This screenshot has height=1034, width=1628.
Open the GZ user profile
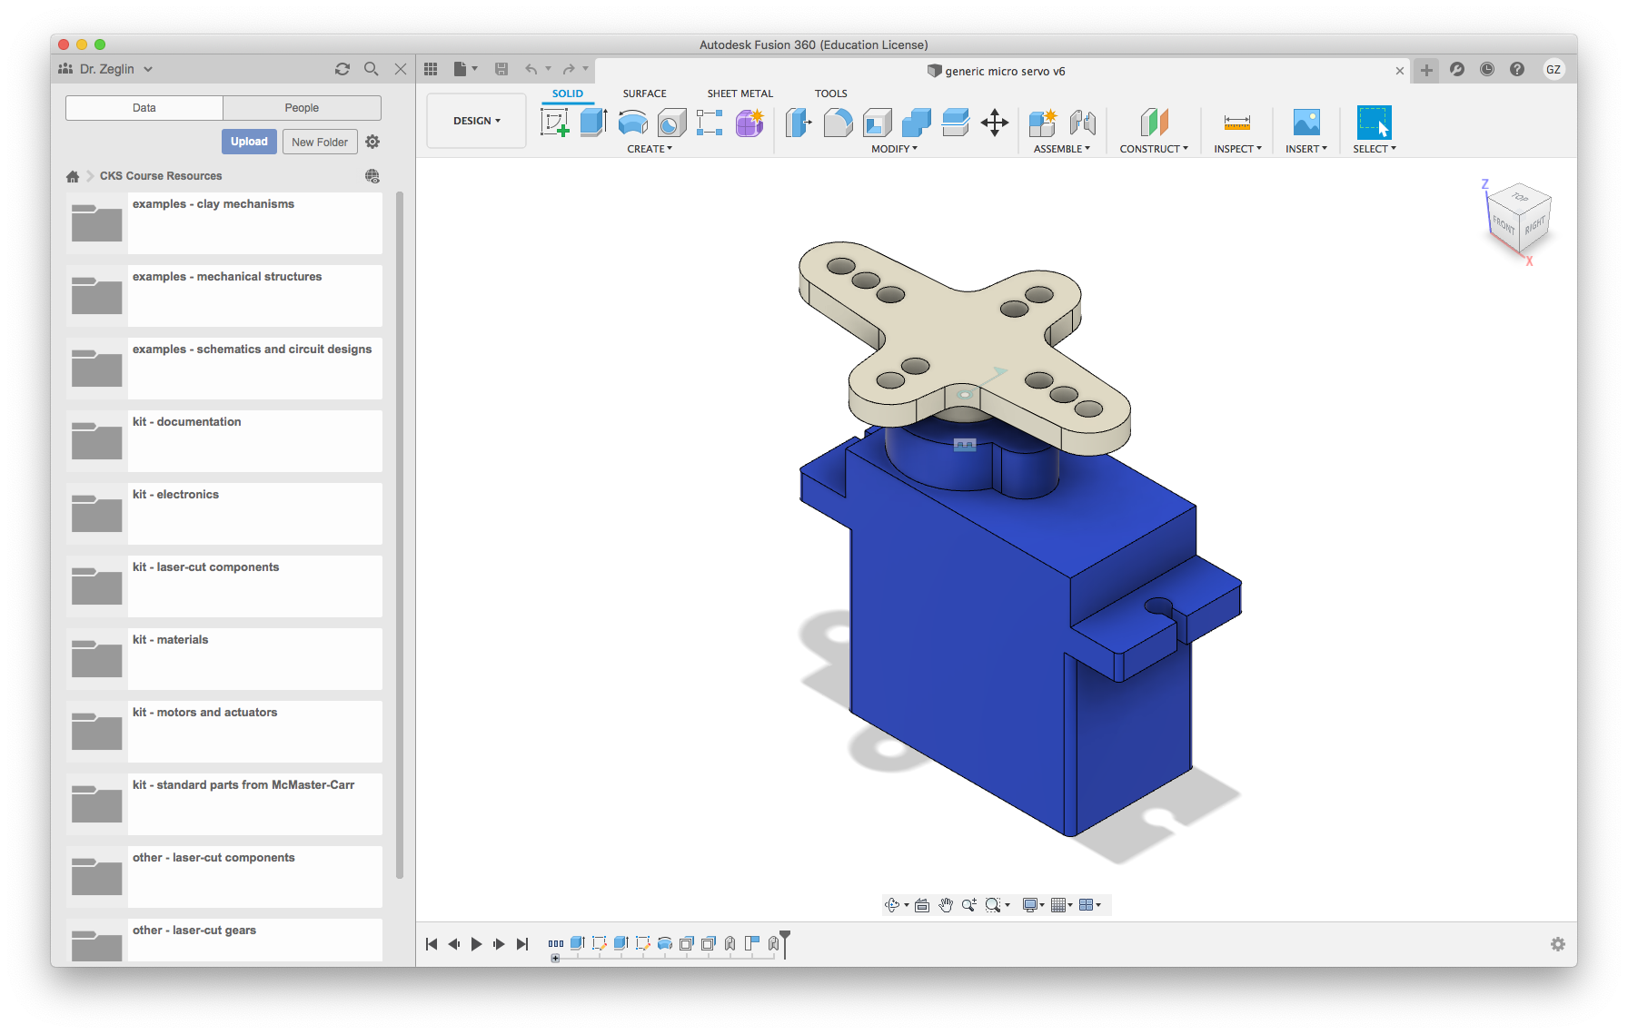[x=1554, y=69]
